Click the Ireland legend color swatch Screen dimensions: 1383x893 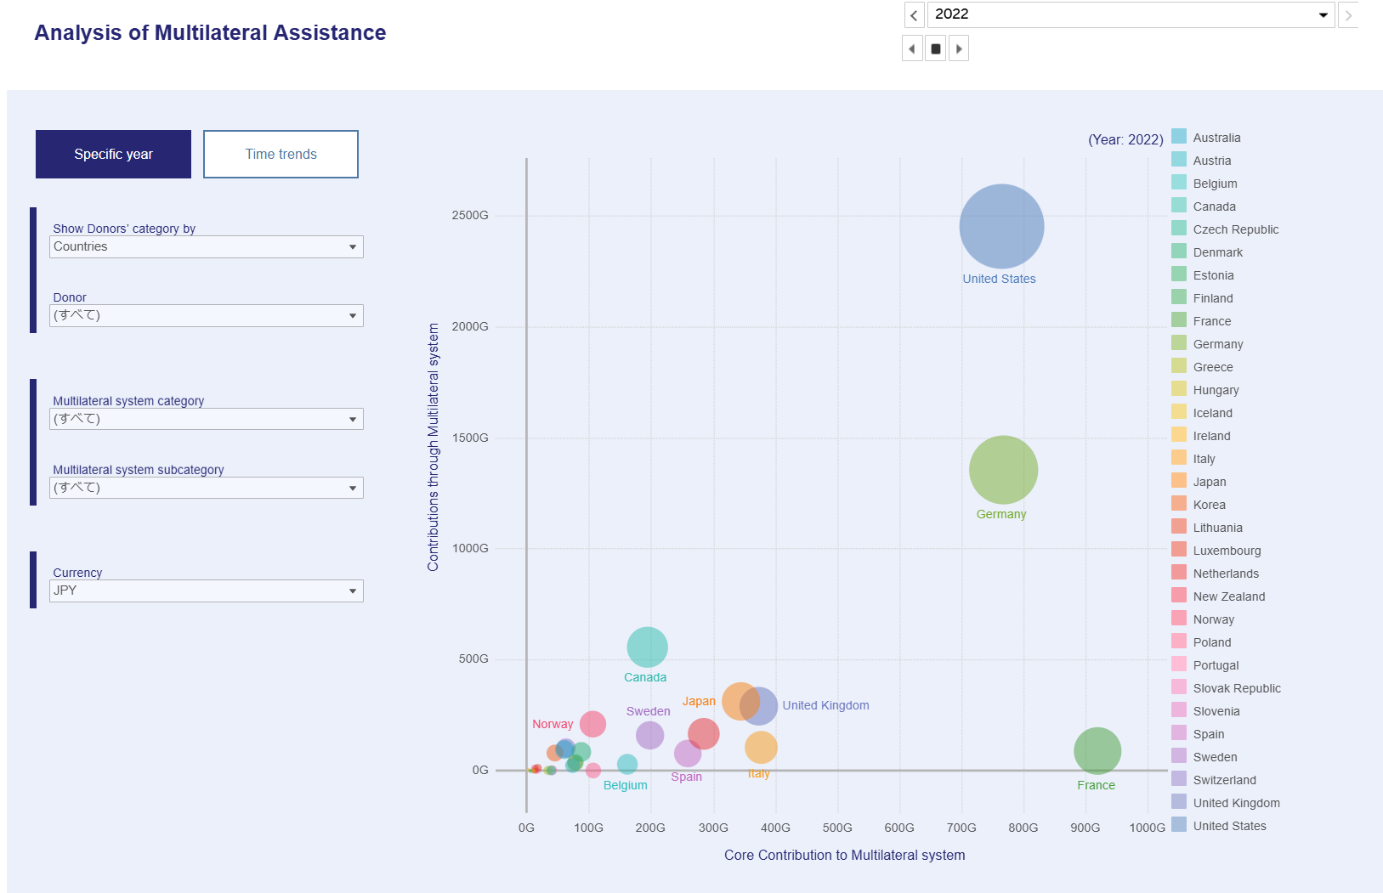click(1179, 434)
